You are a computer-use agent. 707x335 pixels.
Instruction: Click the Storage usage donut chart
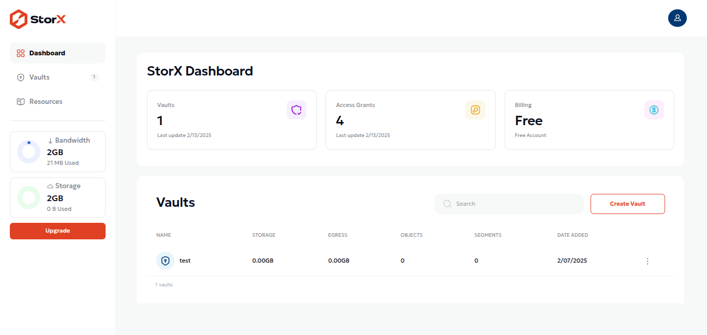(28, 197)
